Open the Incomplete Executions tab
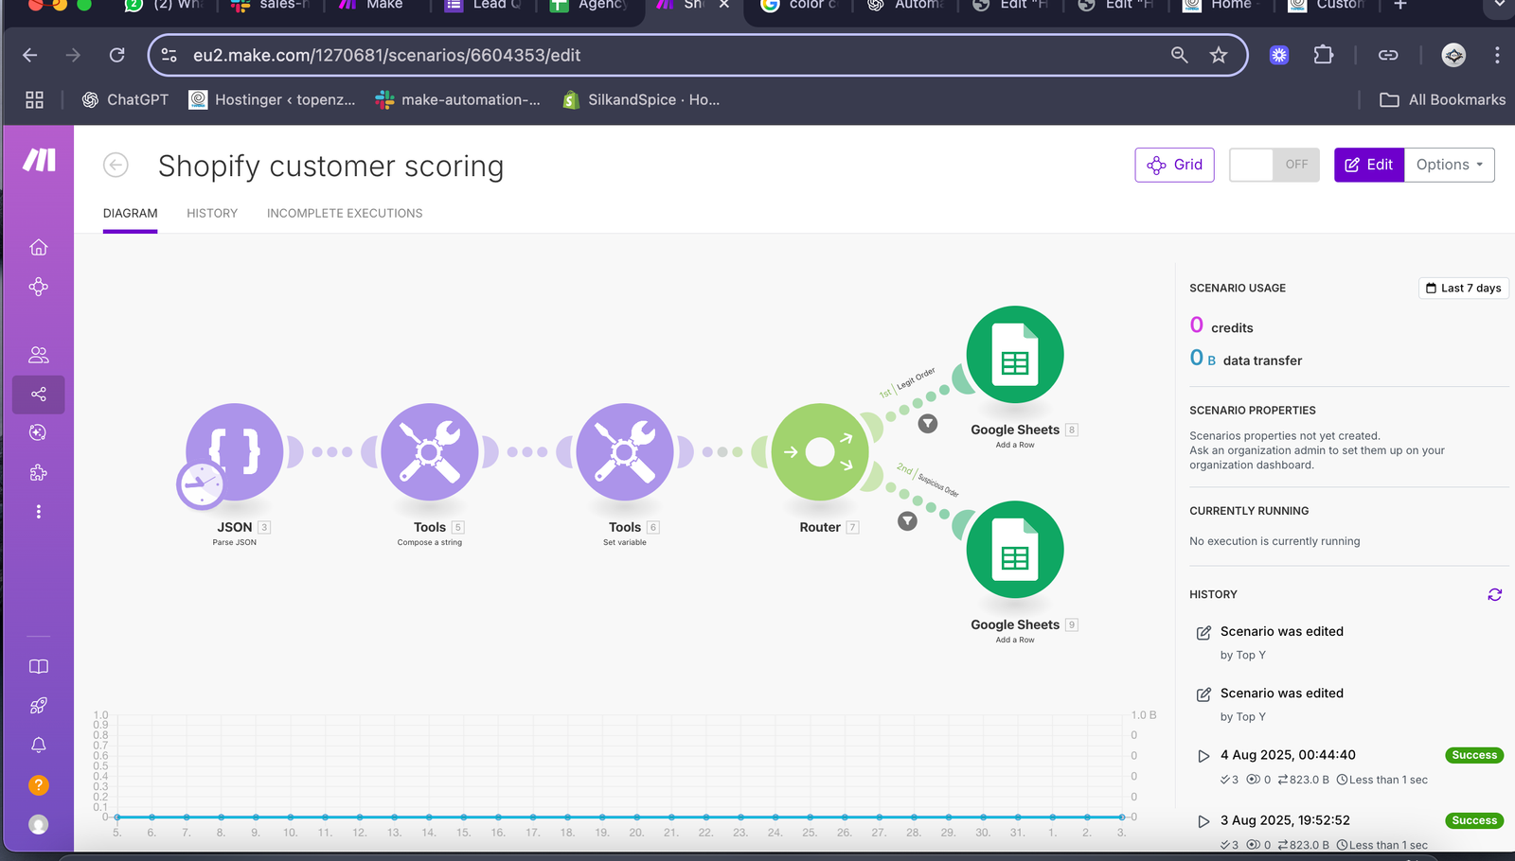 click(345, 214)
